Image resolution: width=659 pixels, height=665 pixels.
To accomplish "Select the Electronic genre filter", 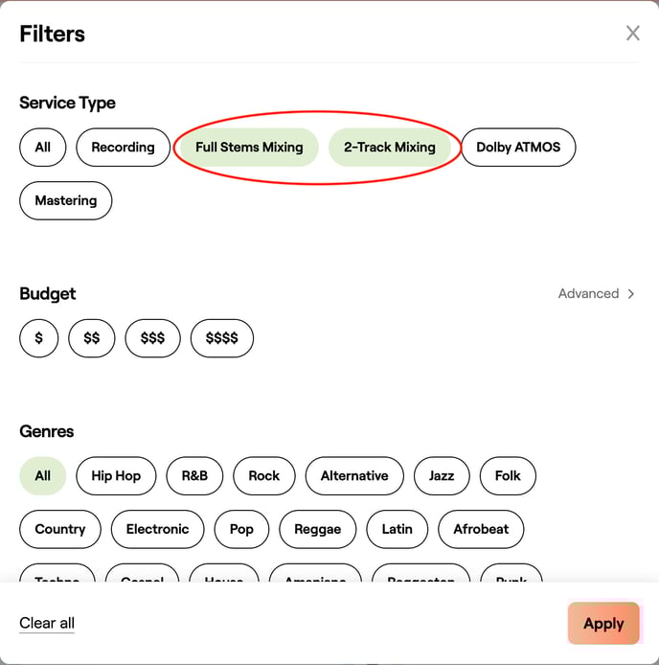I will [x=157, y=529].
